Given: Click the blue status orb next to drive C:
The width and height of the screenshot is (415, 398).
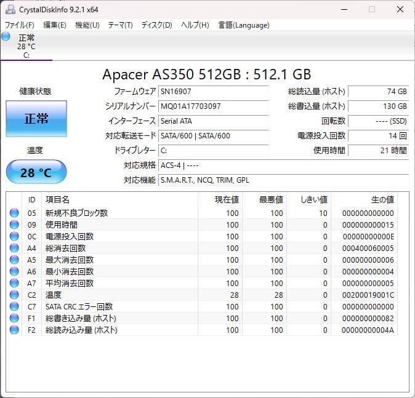Looking at the screenshot, I should coord(6,36).
